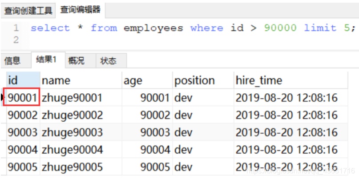This screenshot has height=179, width=359.
Task: Select the highlighted id cell 90001
Action: (23, 97)
